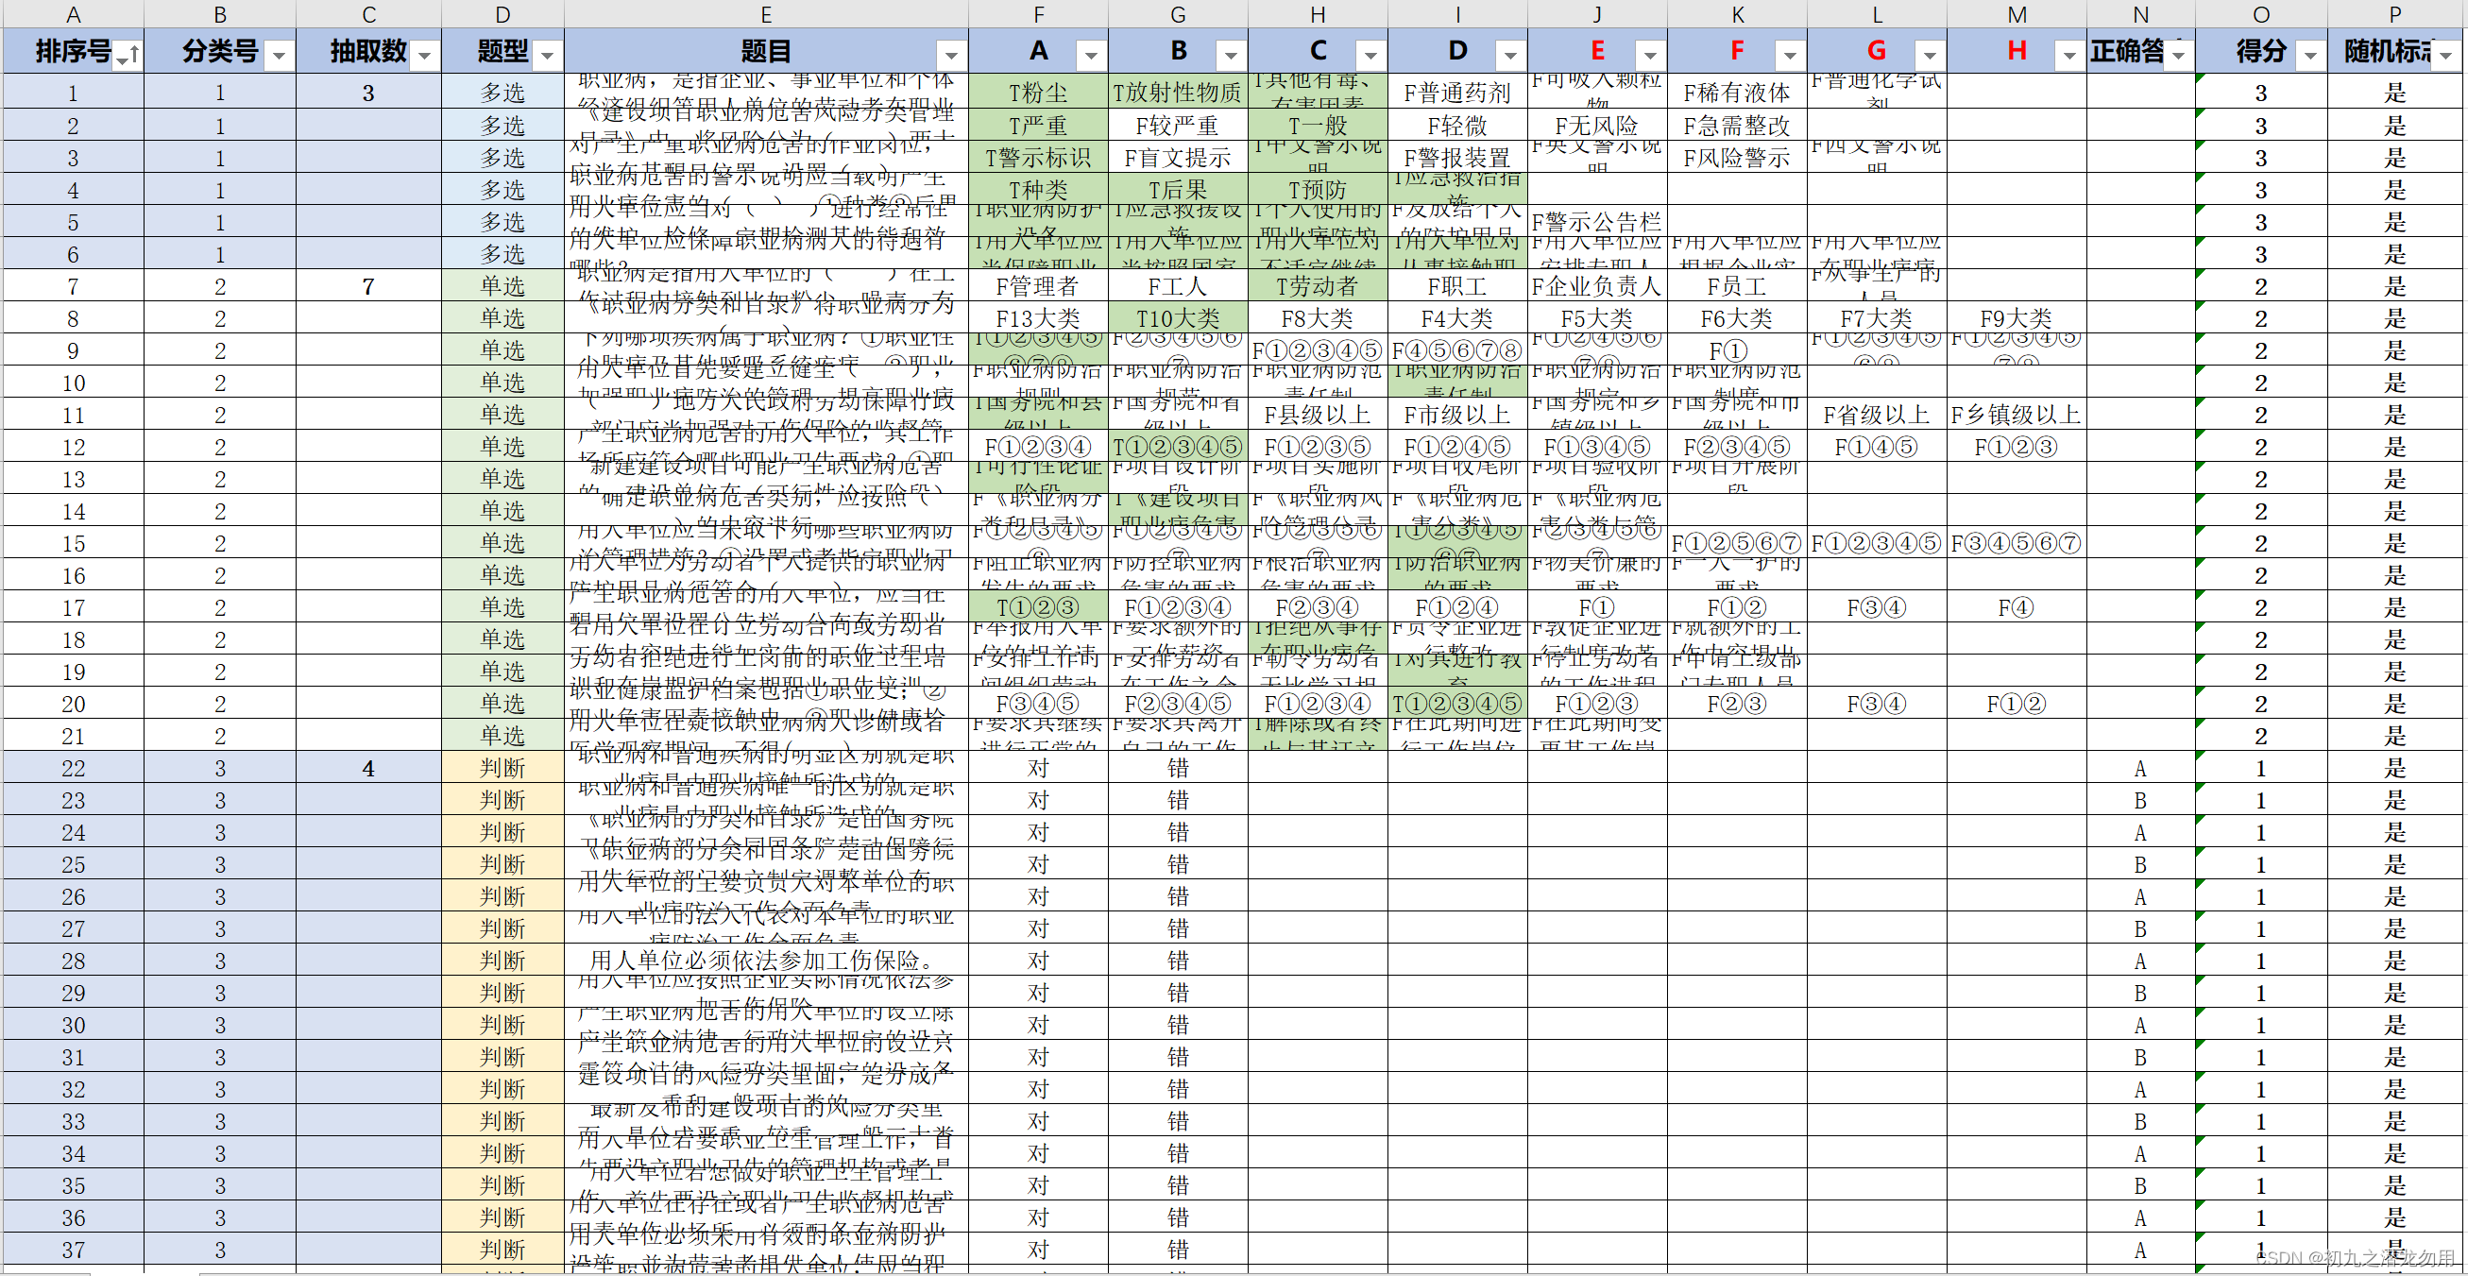Open filter arrow on red E header
Image resolution: width=2468 pixels, height=1276 pixels.
pos(1650,56)
